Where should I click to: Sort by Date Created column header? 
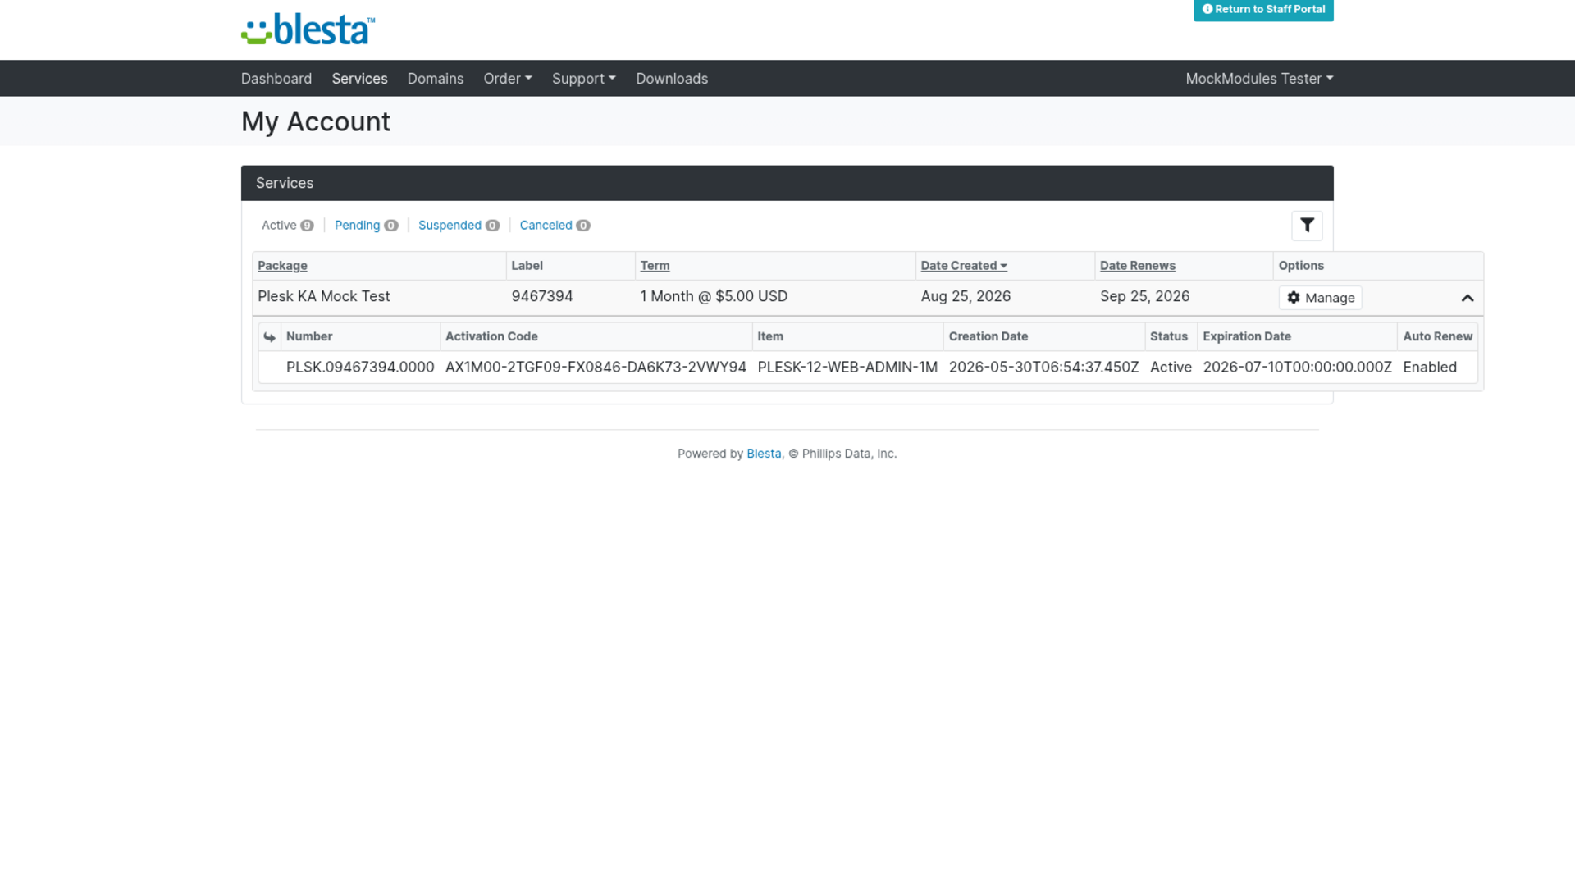pyautogui.click(x=963, y=266)
